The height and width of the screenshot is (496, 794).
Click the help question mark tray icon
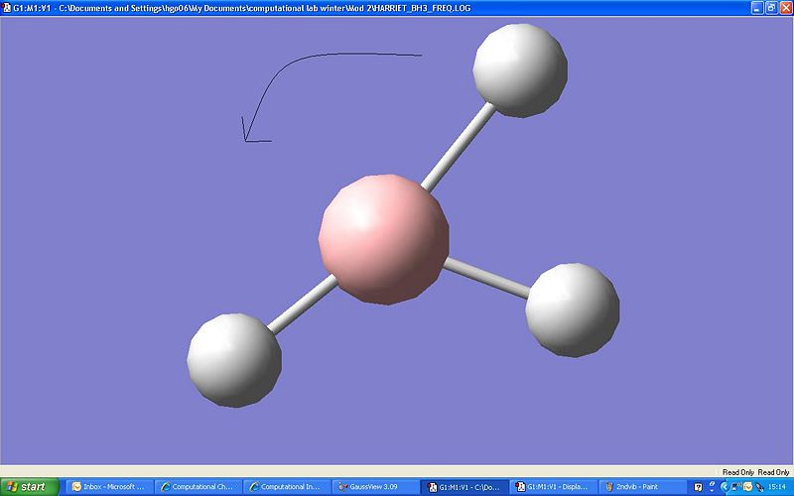pyautogui.click(x=699, y=487)
